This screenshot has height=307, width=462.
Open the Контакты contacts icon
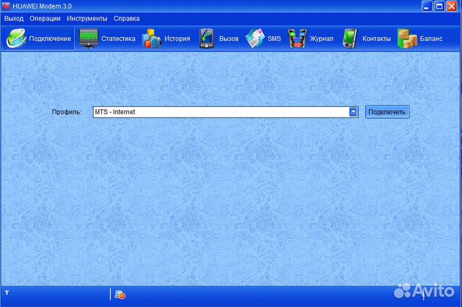tap(350, 39)
